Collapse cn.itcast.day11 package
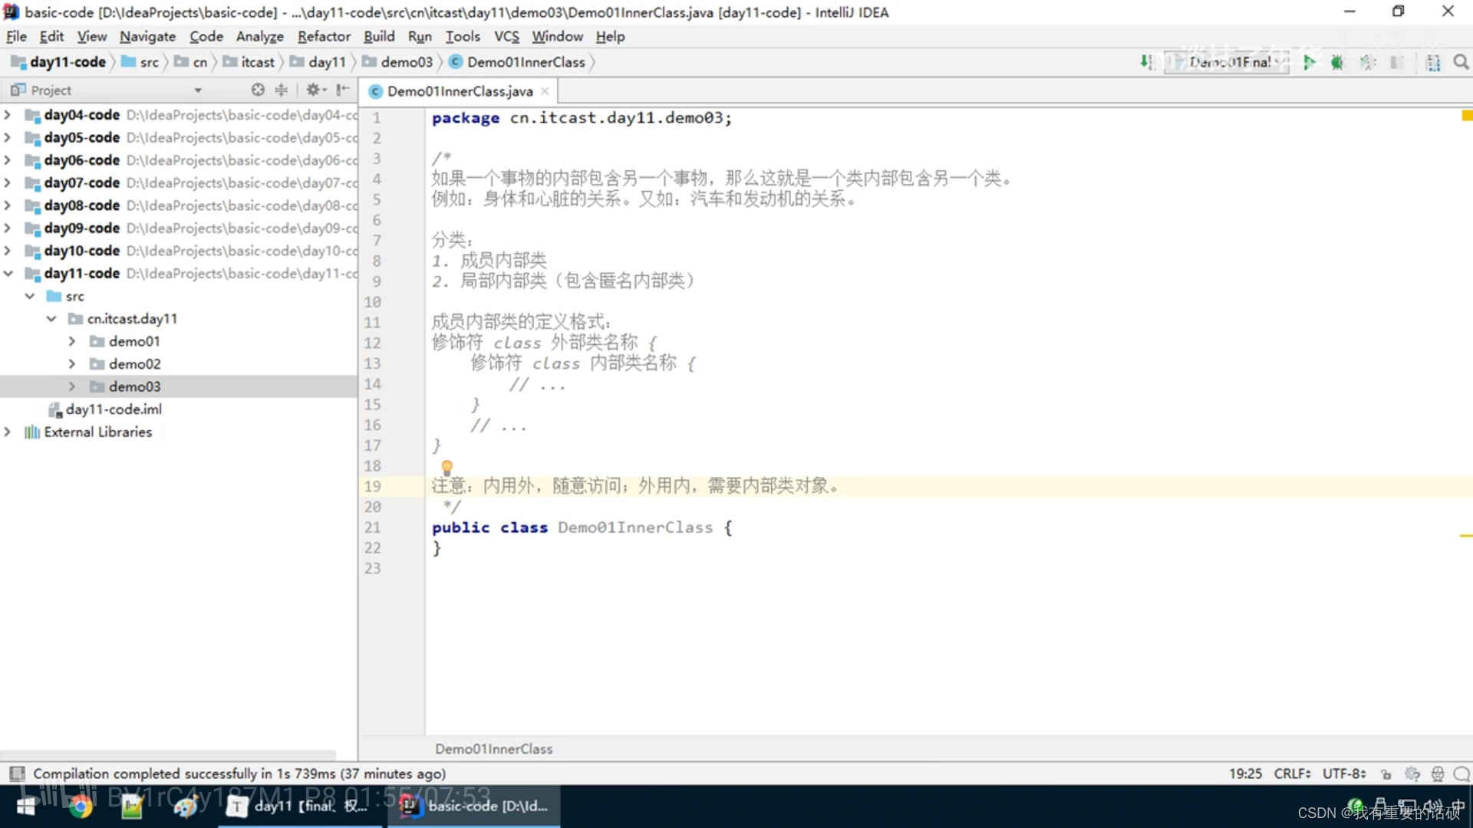Viewport: 1473px width, 828px height. point(51,318)
